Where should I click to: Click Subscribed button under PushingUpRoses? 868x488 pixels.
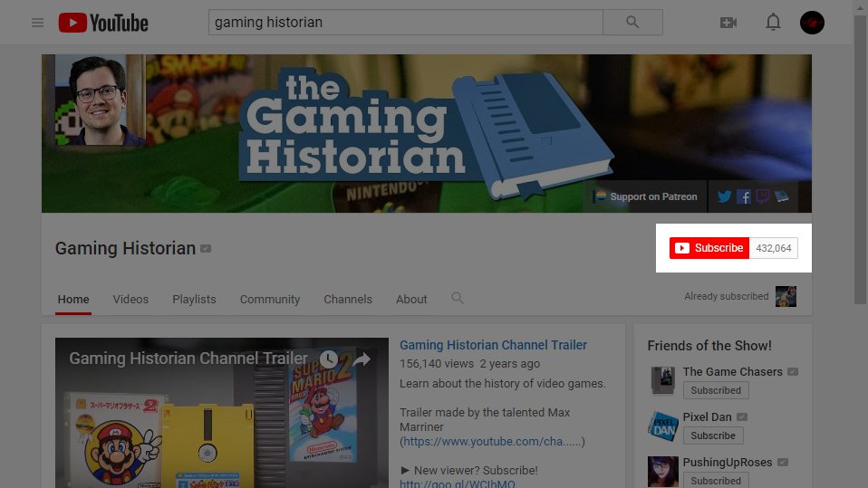[x=716, y=480]
